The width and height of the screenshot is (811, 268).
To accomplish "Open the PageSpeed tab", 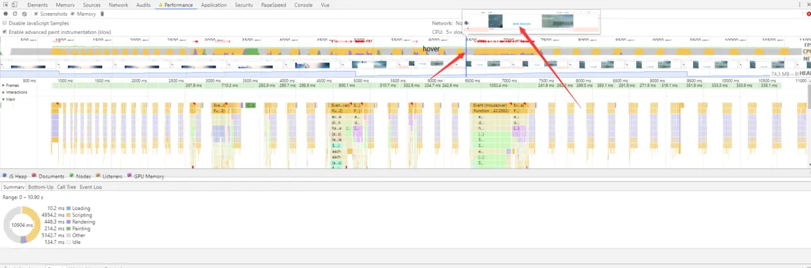I will [x=275, y=5].
